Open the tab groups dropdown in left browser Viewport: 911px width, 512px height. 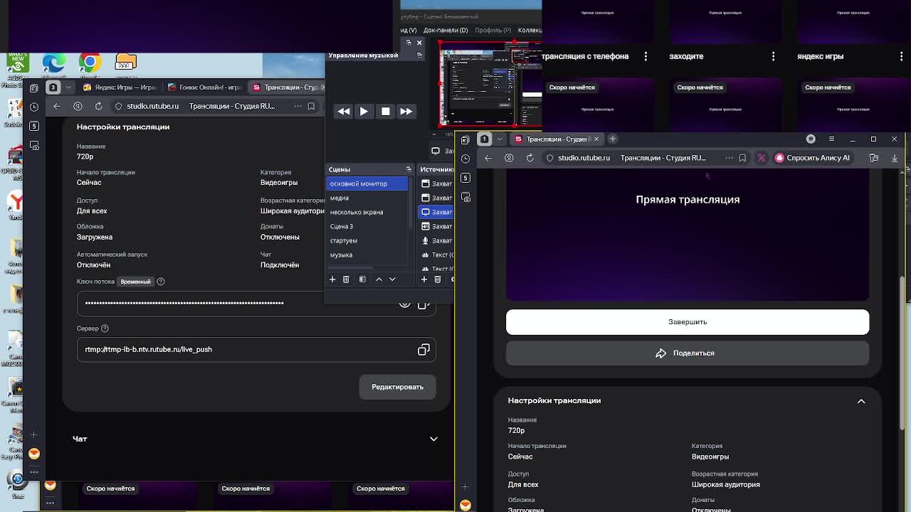point(68,87)
